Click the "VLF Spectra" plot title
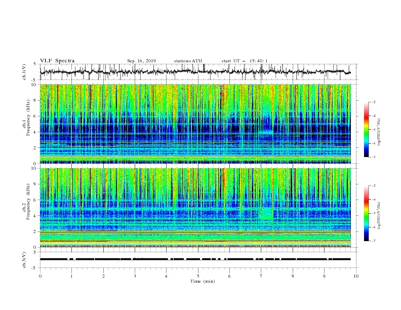Viewport: 401px width, 310px height. click(57, 61)
